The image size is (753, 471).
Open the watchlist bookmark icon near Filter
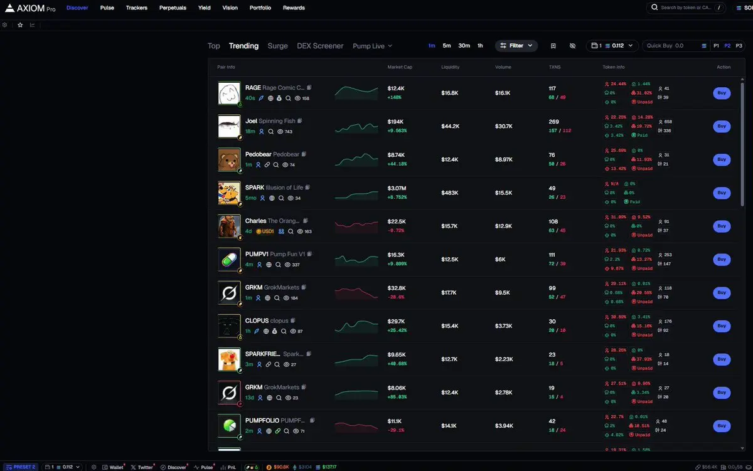pyautogui.click(x=553, y=46)
